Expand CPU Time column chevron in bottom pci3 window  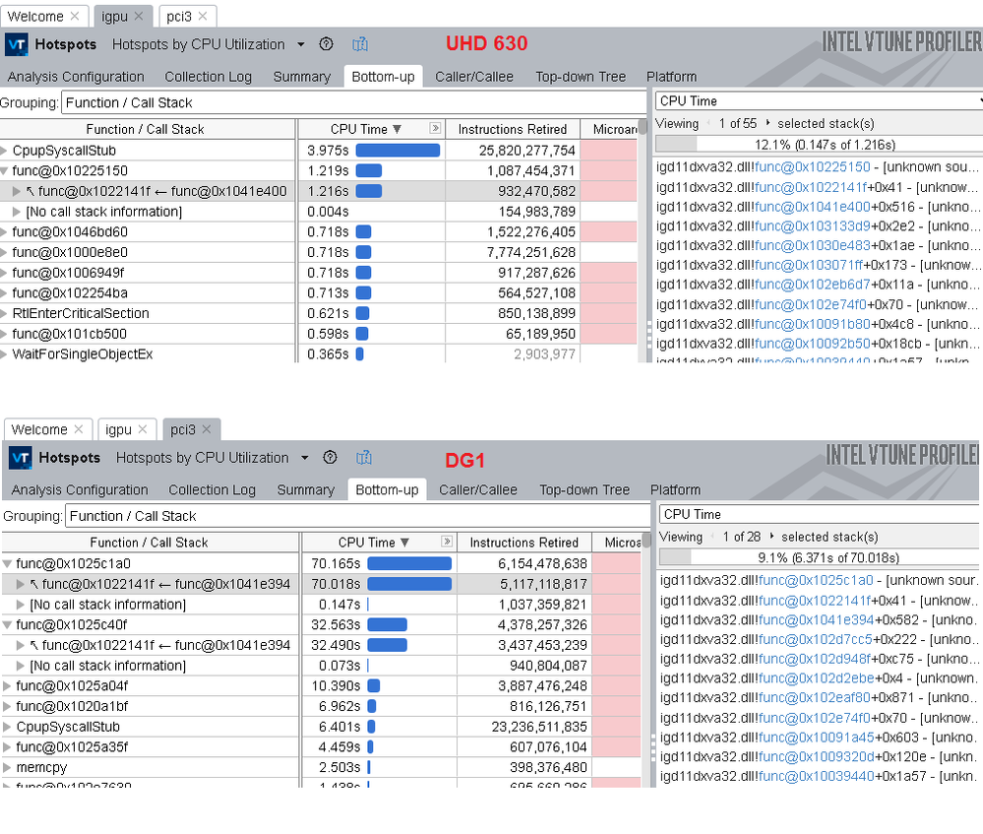pyautogui.click(x=447, y=541)
